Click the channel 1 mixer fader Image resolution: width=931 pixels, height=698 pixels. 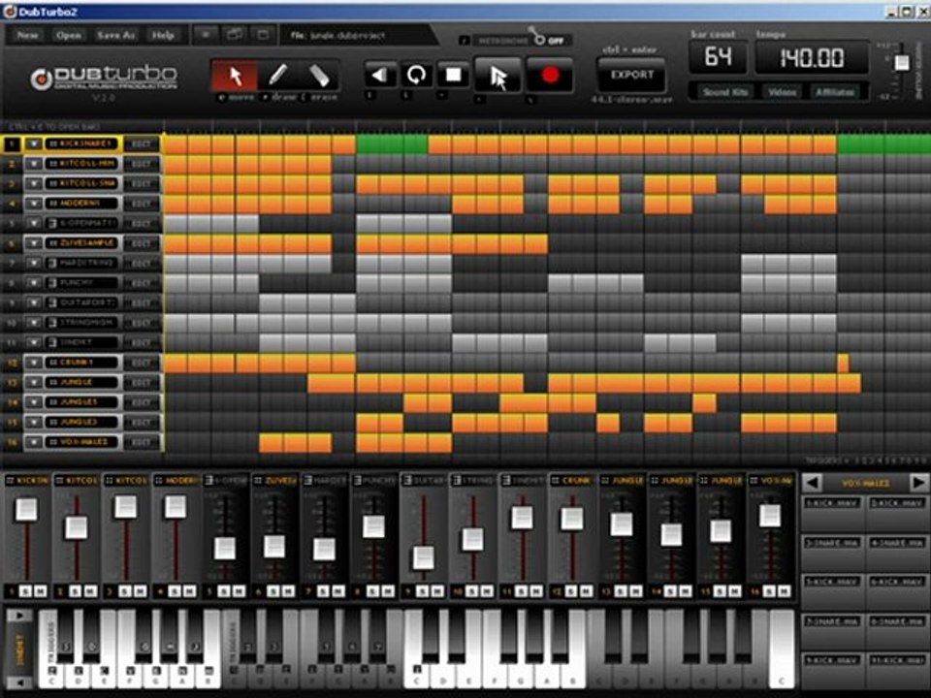click(26, 509)
